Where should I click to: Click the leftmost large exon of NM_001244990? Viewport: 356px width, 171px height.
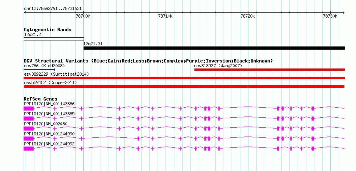29,139
